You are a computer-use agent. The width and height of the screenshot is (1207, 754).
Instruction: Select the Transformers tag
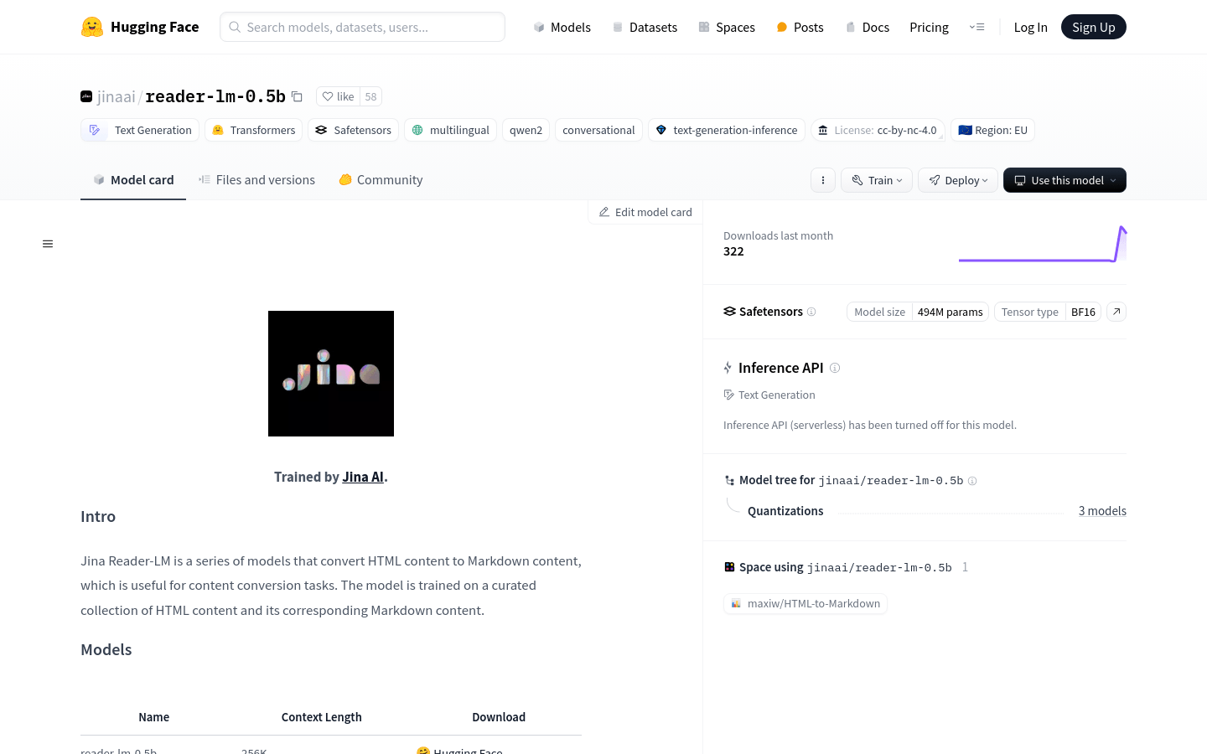click(254, 130)
